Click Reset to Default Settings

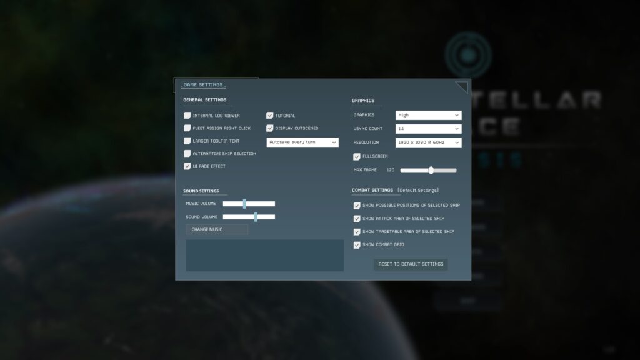click(411, 264)
